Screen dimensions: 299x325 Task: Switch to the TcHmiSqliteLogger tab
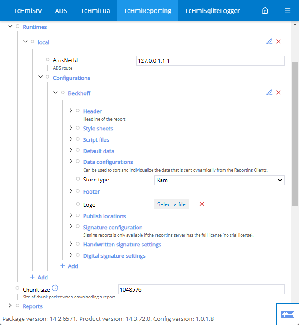click(x=212, y=10)
